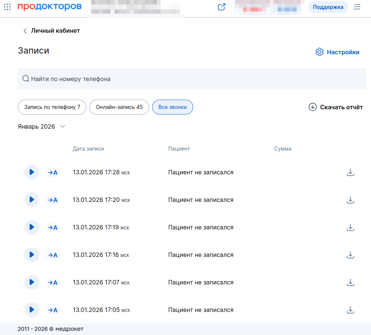
Task: Download the 17:28 call recording
Action: tap(350, 173)
